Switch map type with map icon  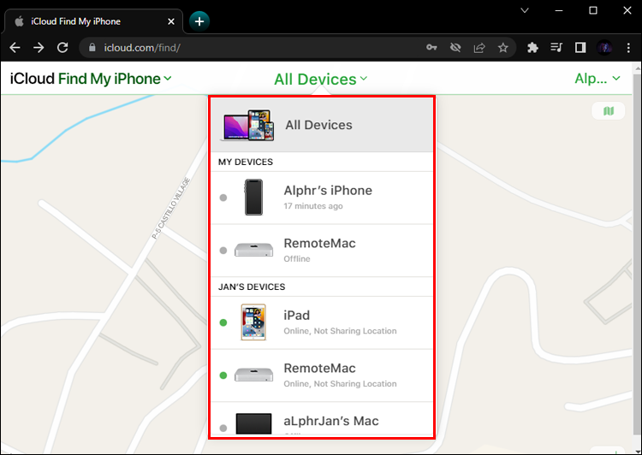click(x=609, y=111)
